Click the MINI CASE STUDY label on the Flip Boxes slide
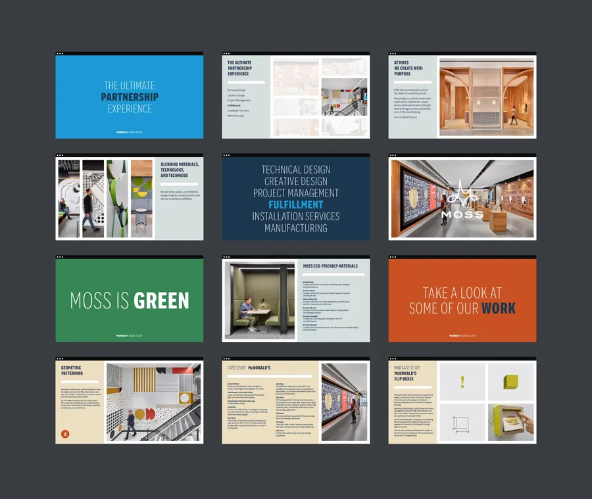 tap(407, 368)
